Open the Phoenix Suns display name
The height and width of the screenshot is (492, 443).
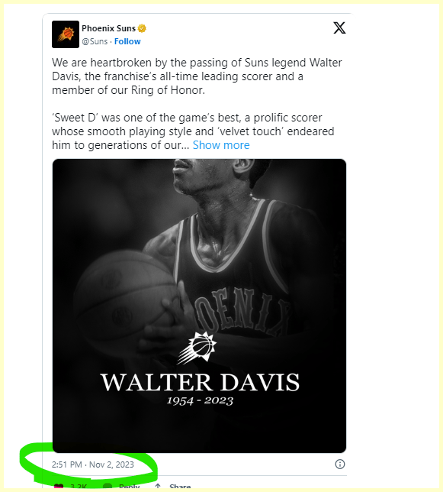pos(108,28)
